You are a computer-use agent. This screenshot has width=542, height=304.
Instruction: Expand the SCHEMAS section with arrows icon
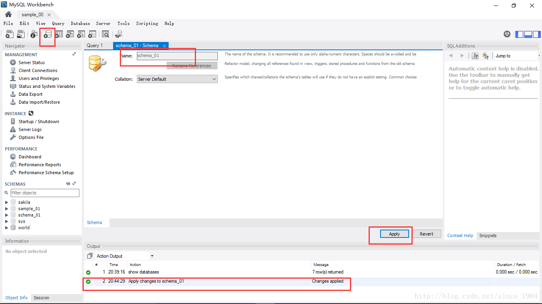click(x=74, y=184)
